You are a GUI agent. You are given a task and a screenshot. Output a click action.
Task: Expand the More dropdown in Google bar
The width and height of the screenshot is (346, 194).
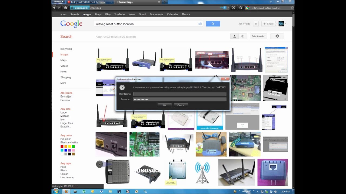[186, 14]
